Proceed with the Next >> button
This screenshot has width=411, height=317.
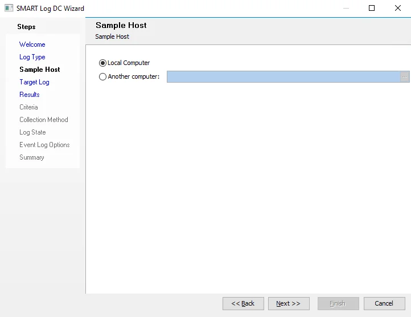[x=289, y=304]
